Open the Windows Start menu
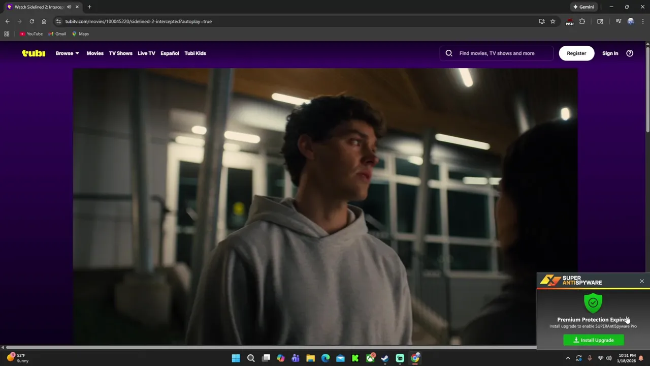 (x=236, y=358)
